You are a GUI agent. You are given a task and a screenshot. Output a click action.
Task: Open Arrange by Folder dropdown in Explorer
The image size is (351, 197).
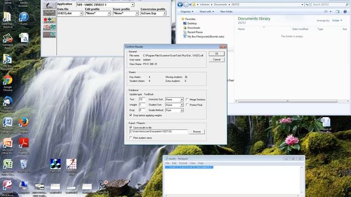point(337,21)
